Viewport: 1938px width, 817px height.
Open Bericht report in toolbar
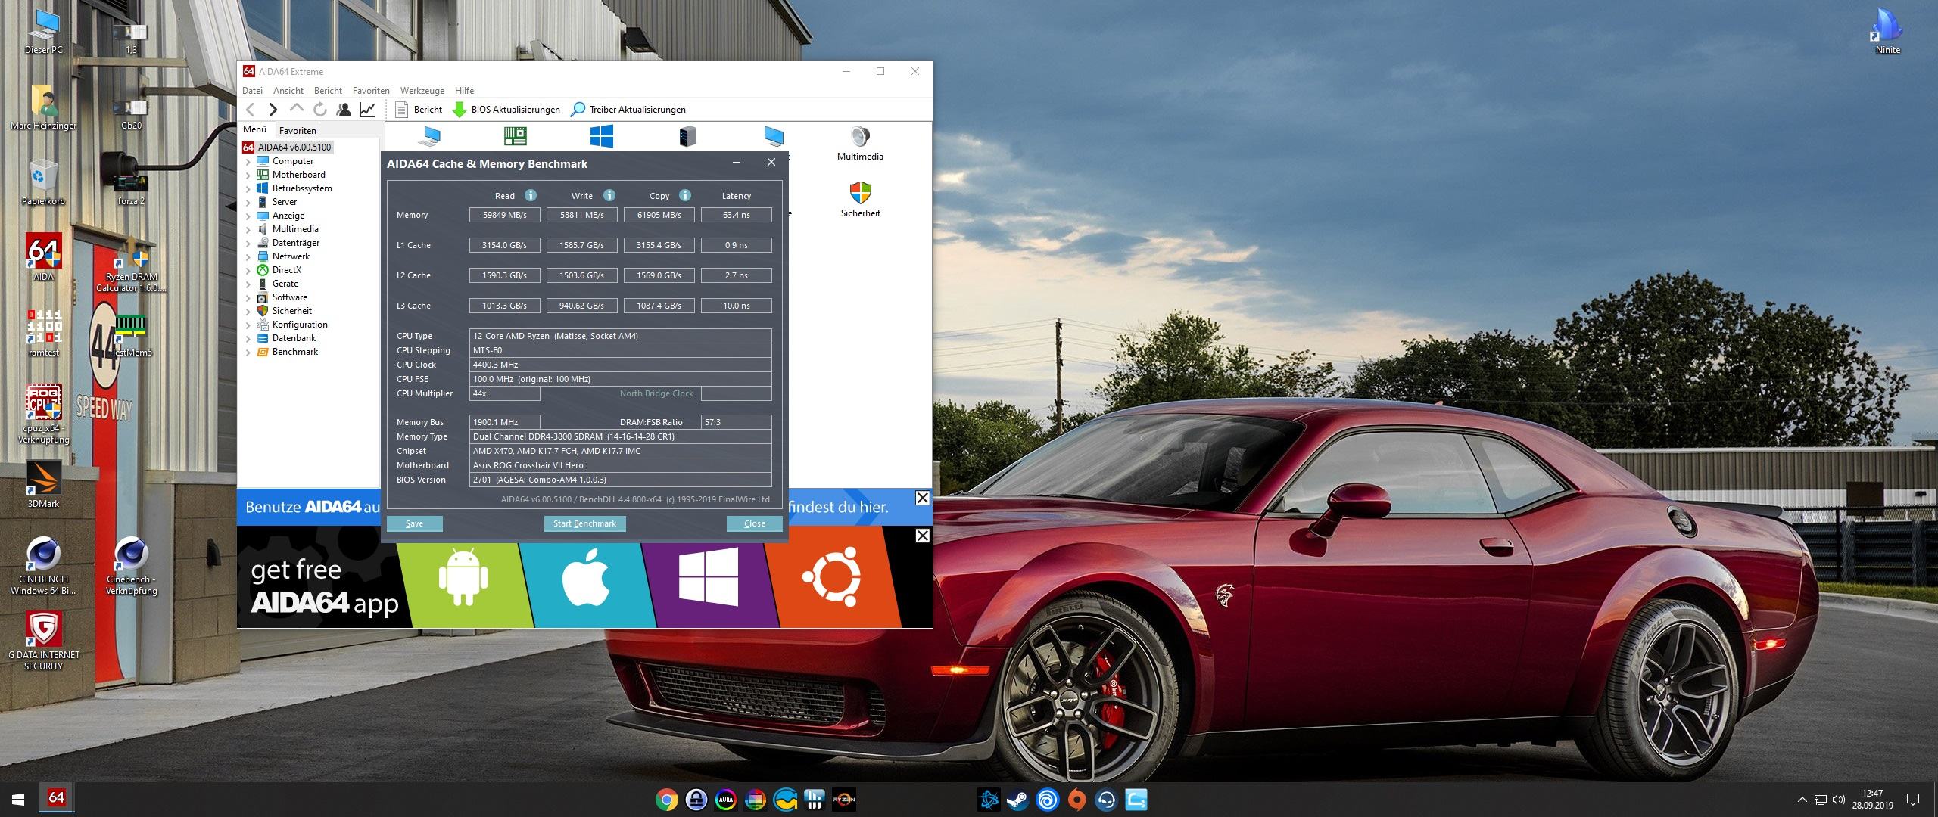[x=419, y=110]
